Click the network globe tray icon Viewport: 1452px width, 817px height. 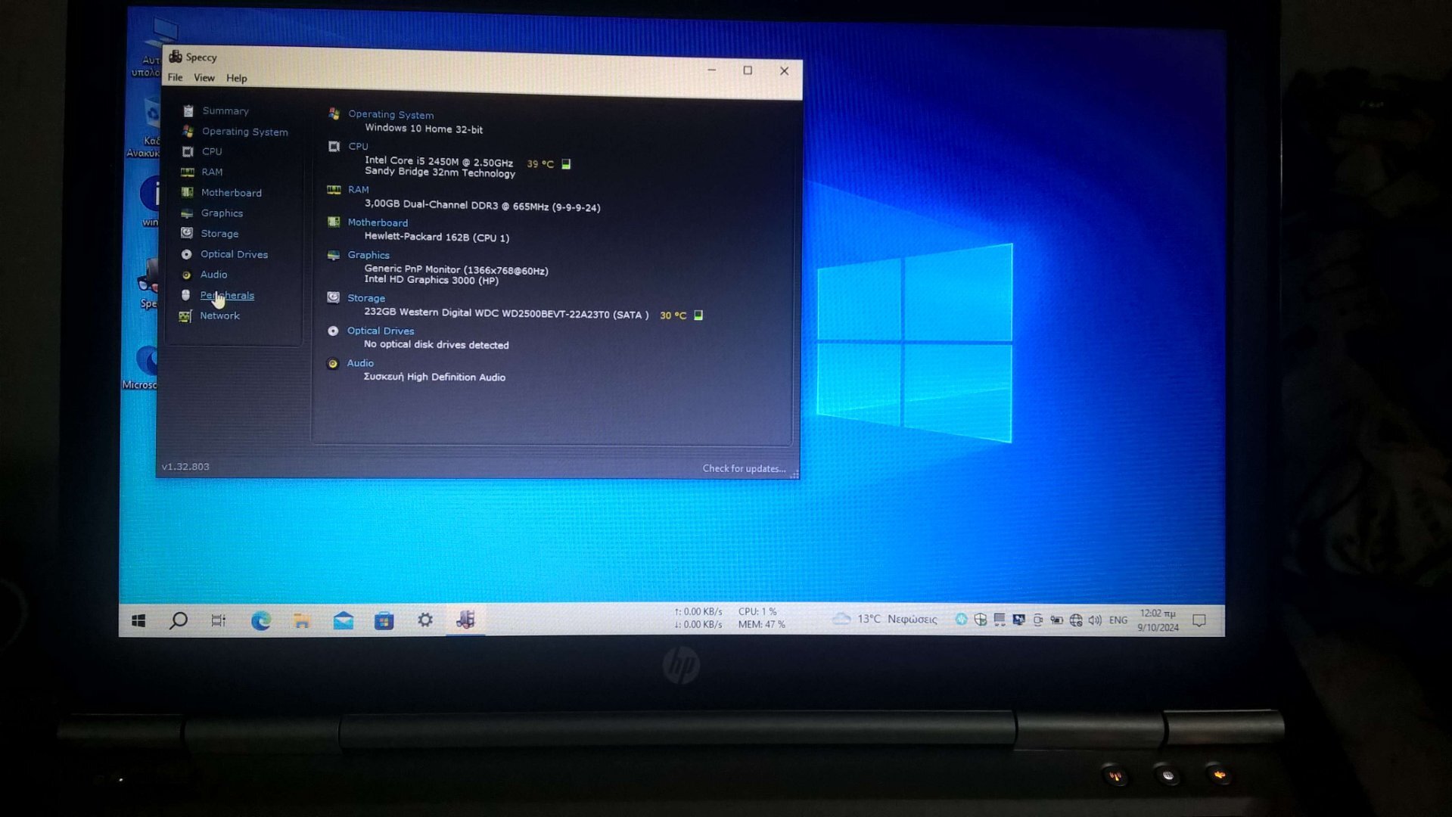pos(1076,620)
